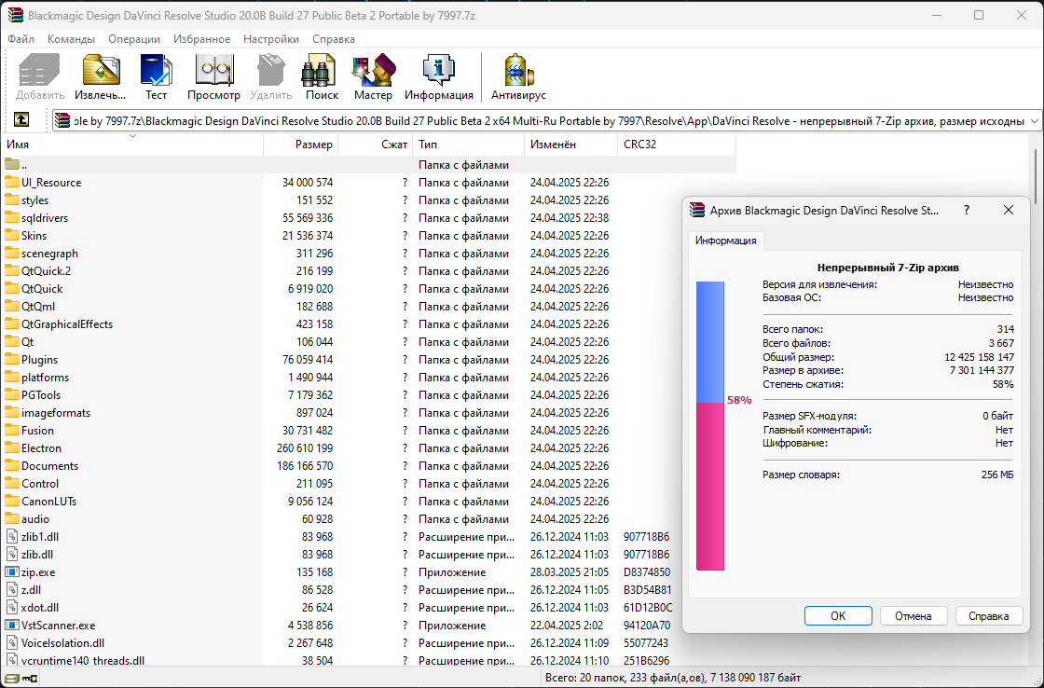Close the archive information dialog
Screen dimensions: 1044x688
(1008, 210)
